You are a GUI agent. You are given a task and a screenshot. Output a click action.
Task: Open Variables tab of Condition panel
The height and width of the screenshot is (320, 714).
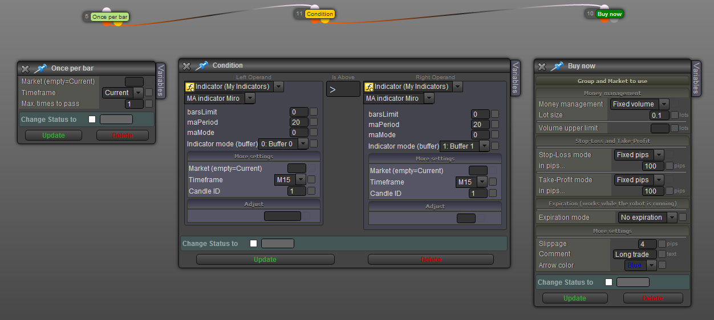click(x=516, y=79)
